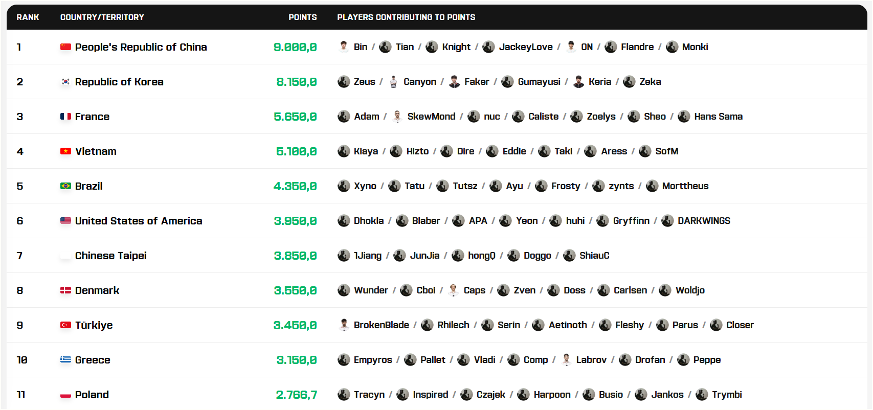
Task: Click the Poland flag icon
Action: coord(65,395)
